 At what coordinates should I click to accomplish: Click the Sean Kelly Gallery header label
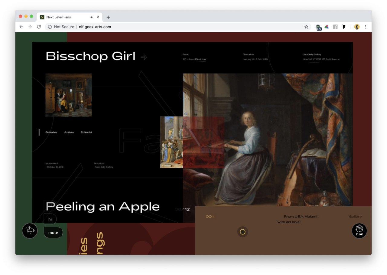[312, 54]
